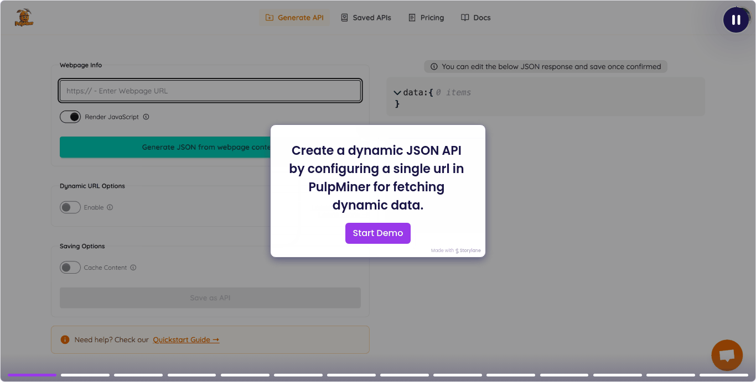Click the info icon next to Render JavaScript

[x=146, y=117]
